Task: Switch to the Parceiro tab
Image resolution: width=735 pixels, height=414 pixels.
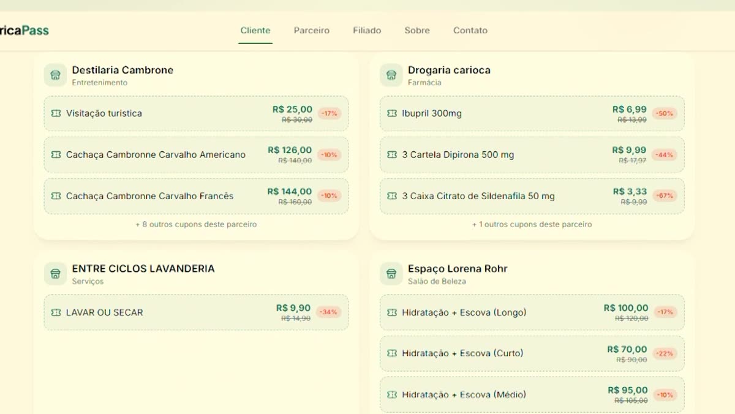Action: (x=312, y=31)
